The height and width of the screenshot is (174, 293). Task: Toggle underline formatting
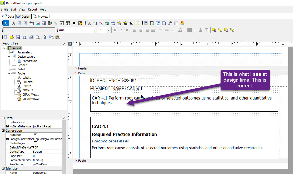[127, 30]
